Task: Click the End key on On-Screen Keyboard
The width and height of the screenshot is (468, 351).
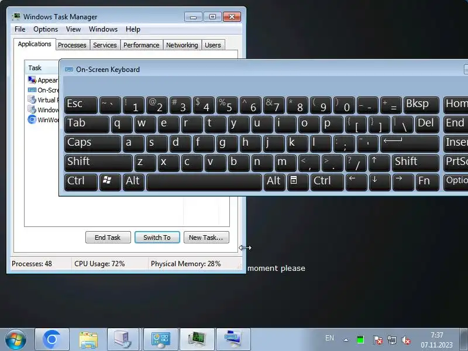Action: [456, 125]
